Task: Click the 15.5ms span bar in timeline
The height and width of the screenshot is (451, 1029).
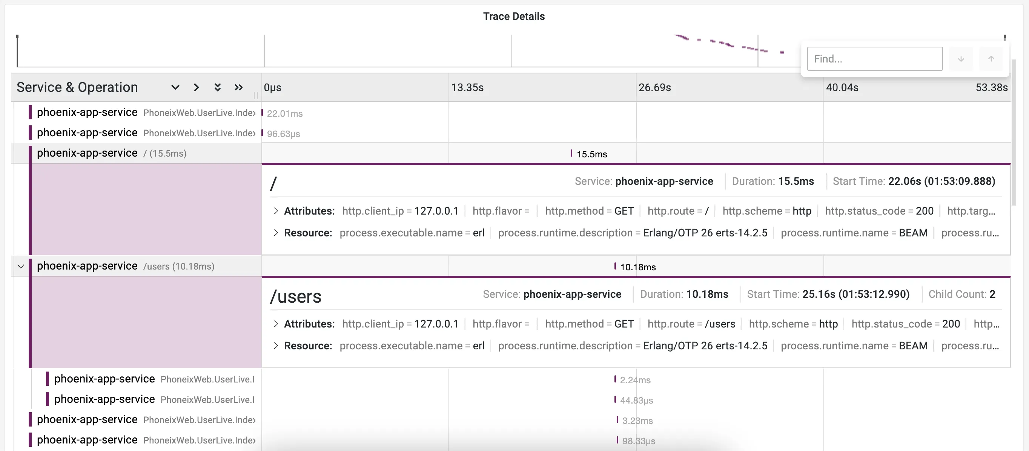Action: click(x=571, y=153)
